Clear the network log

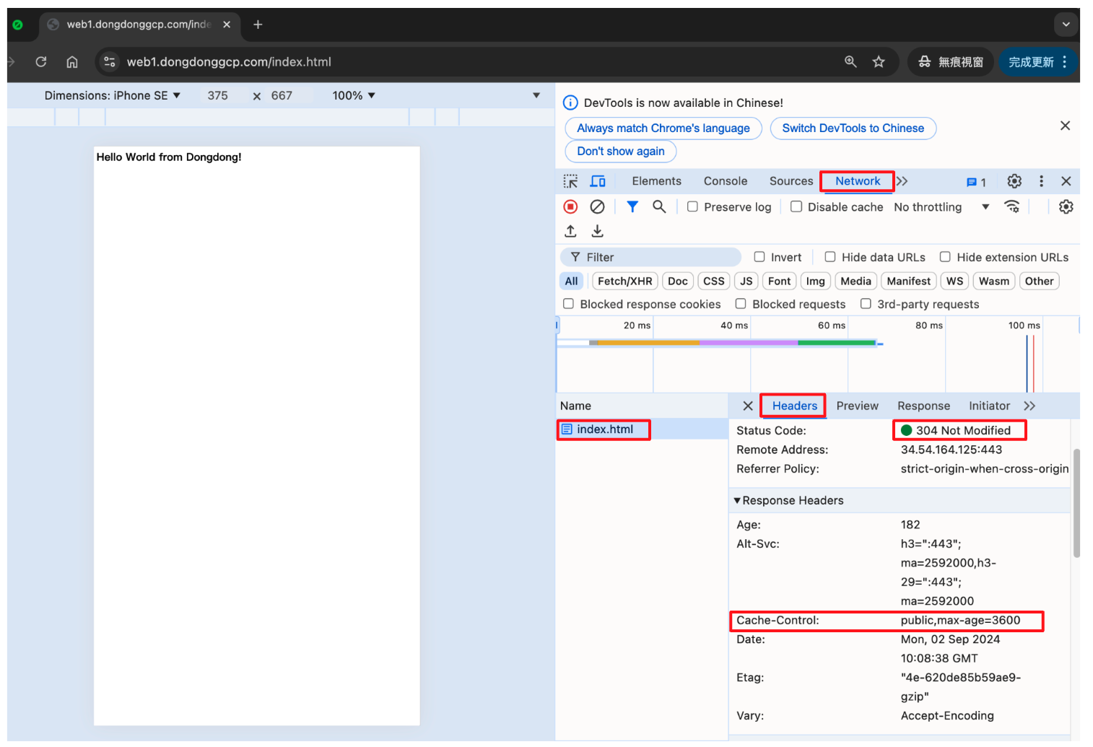coord(597,207)
